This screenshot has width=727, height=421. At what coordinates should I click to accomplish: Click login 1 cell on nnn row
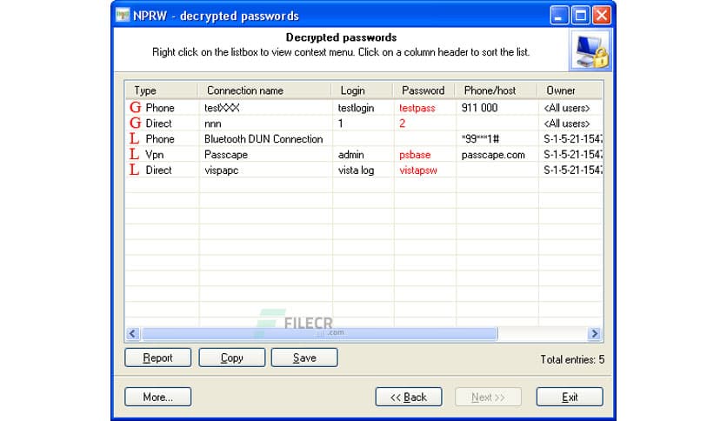click(x=341, y=124)
